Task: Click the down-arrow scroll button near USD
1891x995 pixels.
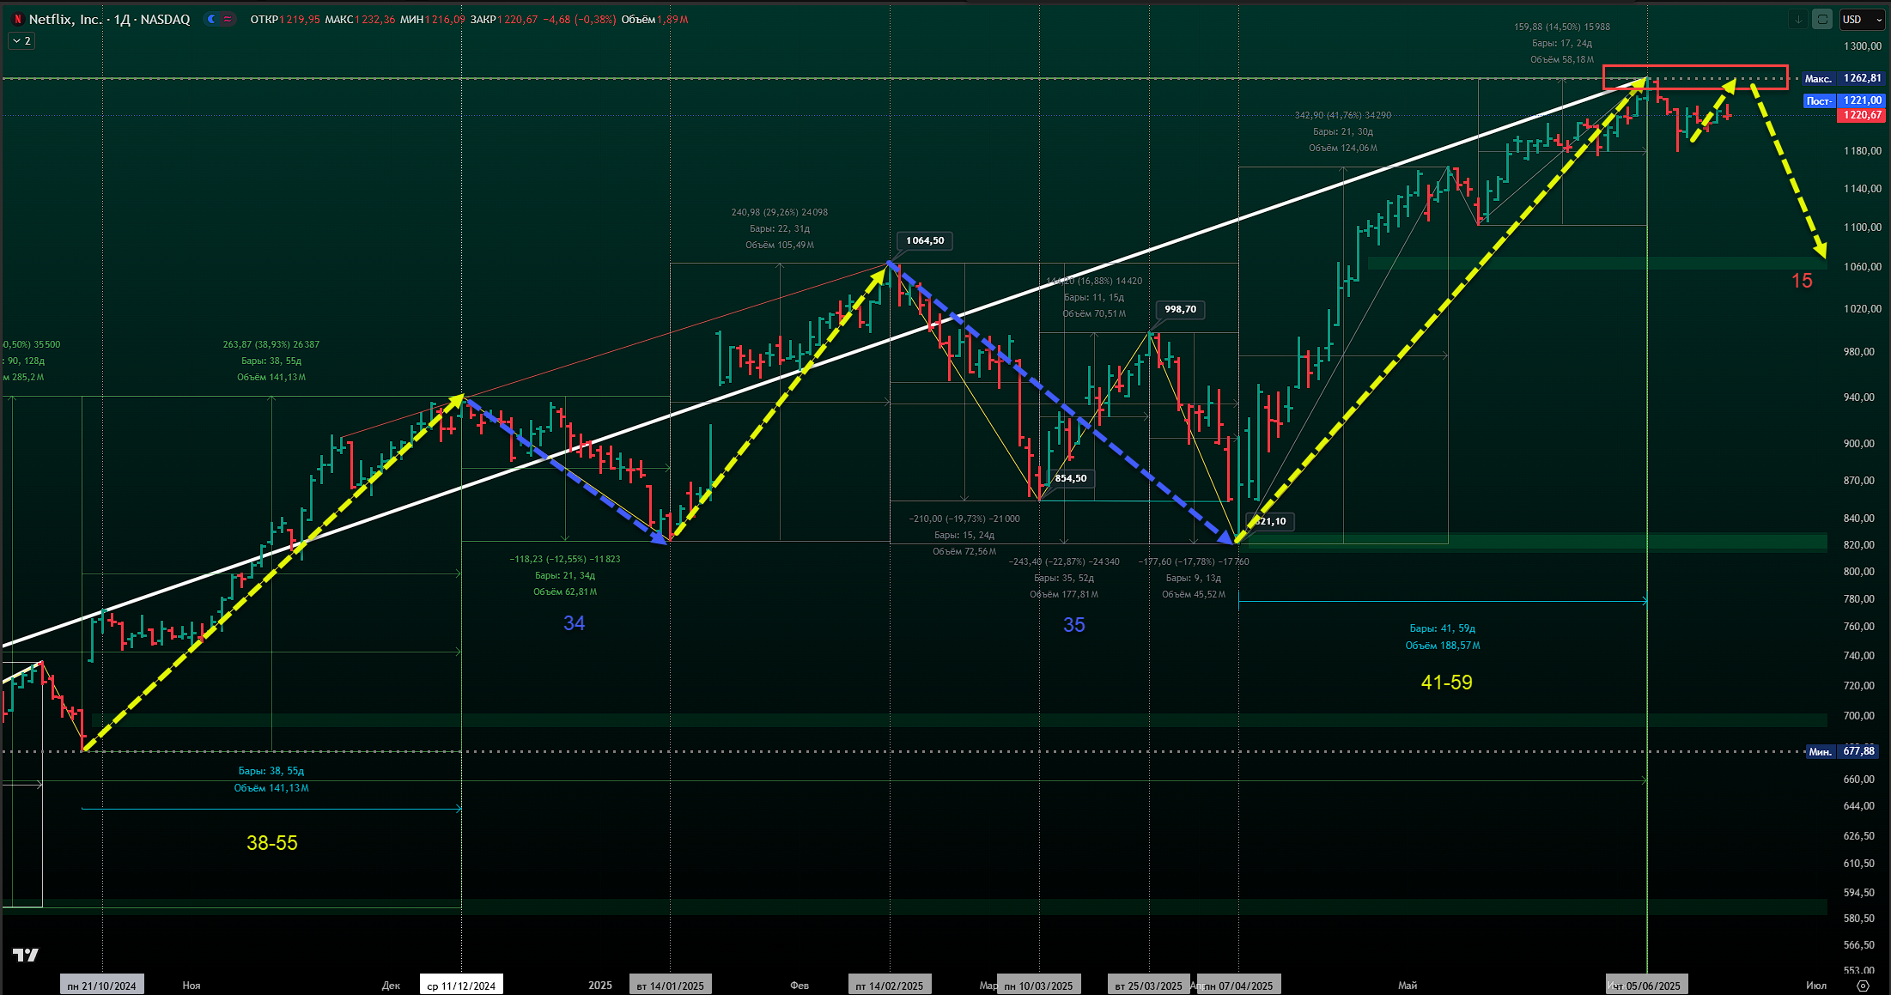Action: pos(1798,20)
